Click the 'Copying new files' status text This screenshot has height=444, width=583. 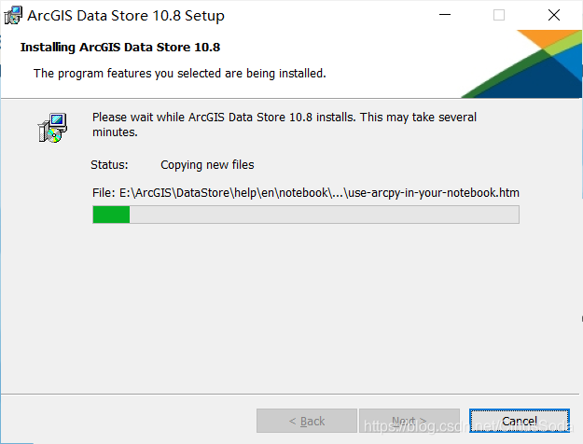[x=207, y=165]
